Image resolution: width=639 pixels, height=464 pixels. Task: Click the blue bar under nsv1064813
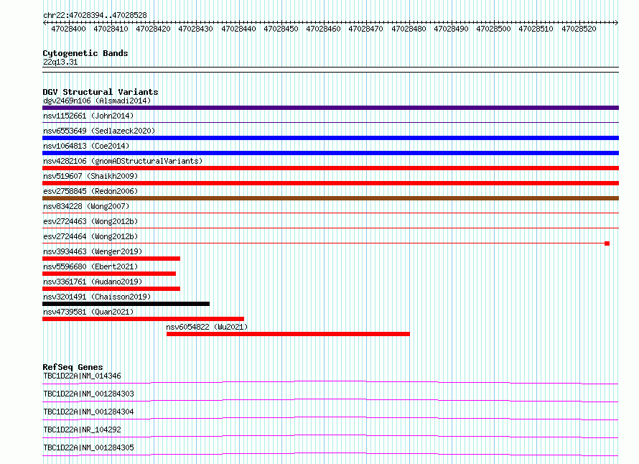click(x=330, y=153)
